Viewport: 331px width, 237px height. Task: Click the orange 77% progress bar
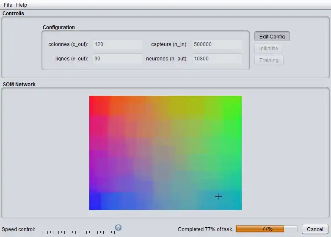click(267, 229)
